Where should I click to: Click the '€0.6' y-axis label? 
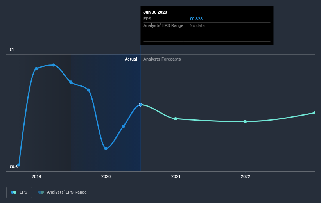pos(14,167)
